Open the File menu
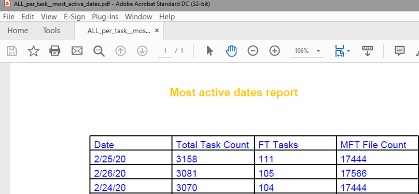The height and width of the screenshot is (194, 419). tap(8, 17)
